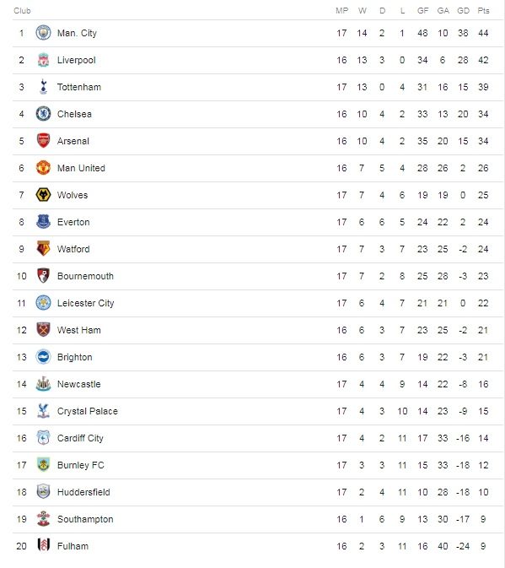Viewport: 505px width, 568px height.
Task: Open the Everton team link
Action: pyautogui.click(x=73, y=222)
